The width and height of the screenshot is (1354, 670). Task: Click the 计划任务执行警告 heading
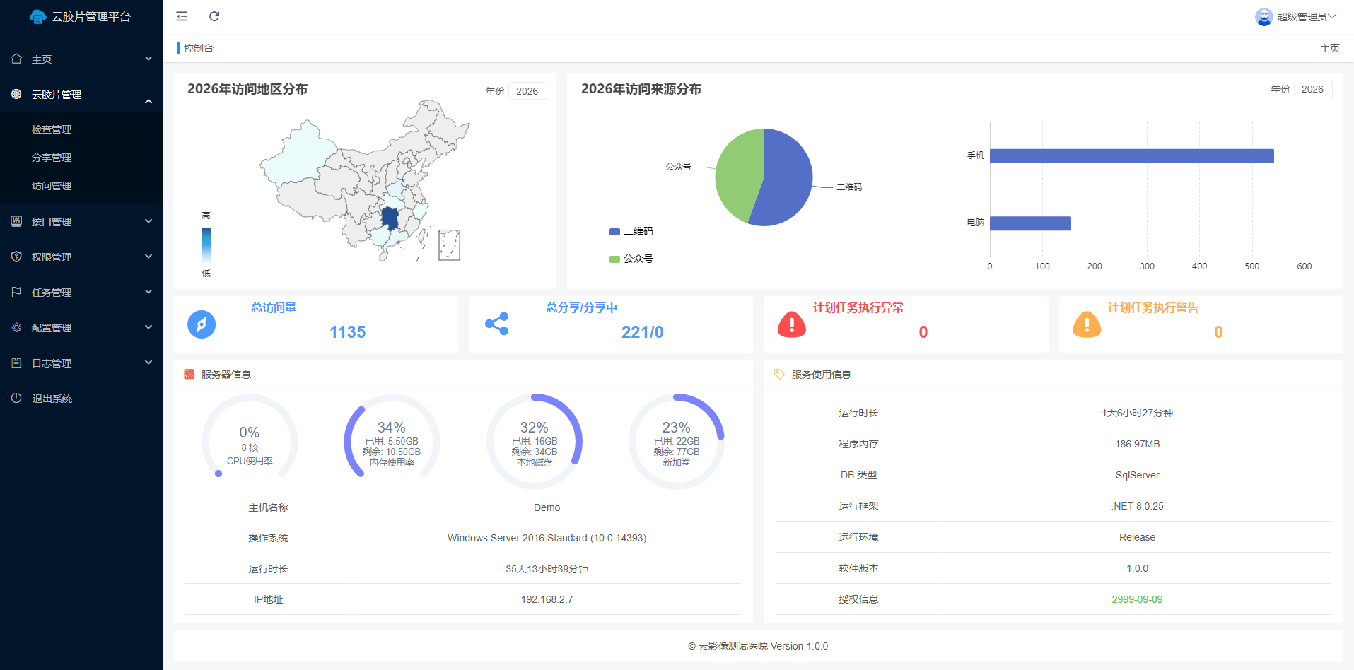pyautogui.click(x=1153, y=307)
